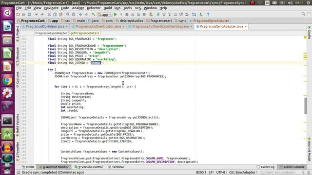Viewport: 312px width, 175px height.
Task: Expand the FragranceCart root breadcrumb
Action: [31, 20]
